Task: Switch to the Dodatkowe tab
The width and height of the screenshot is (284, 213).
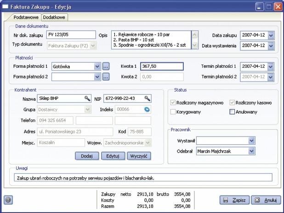Action: point(54,17)
